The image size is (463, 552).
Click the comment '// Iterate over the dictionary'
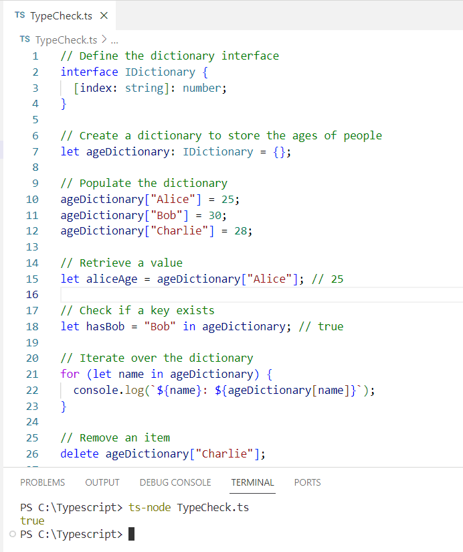coord(157,358)
